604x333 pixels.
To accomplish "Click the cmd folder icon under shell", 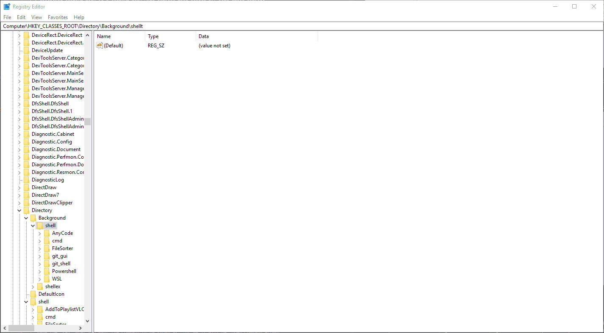I will tap(47, 240).
